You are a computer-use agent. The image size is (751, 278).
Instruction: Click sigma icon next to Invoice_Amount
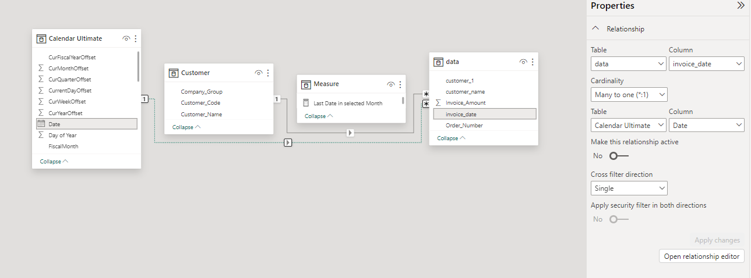click(438, 103)
